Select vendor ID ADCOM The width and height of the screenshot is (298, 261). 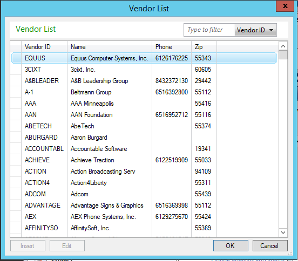pyautogui.click(x=35, y=194)
